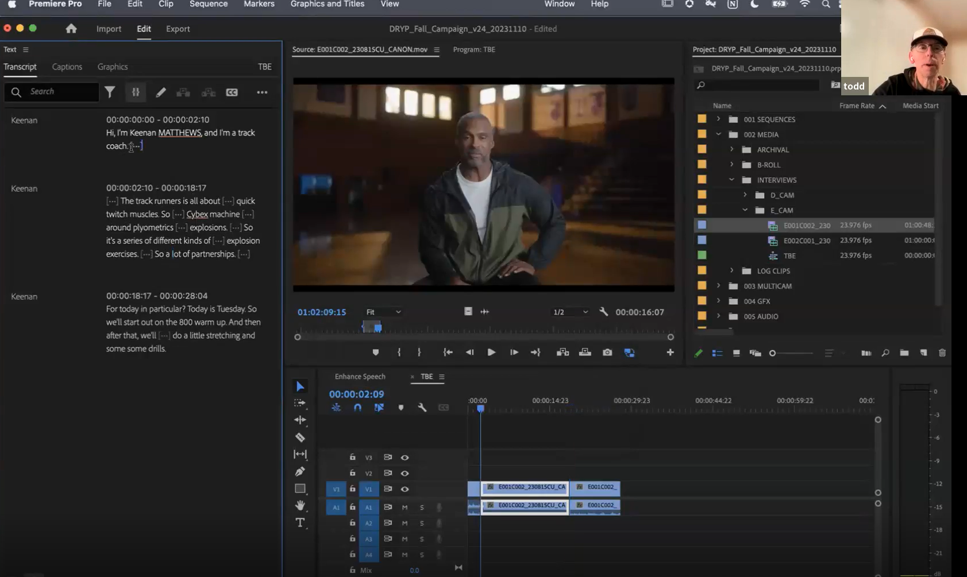967x577 pixels.
Task: Click the Export Frame camera icon
Action: point(607,353)
